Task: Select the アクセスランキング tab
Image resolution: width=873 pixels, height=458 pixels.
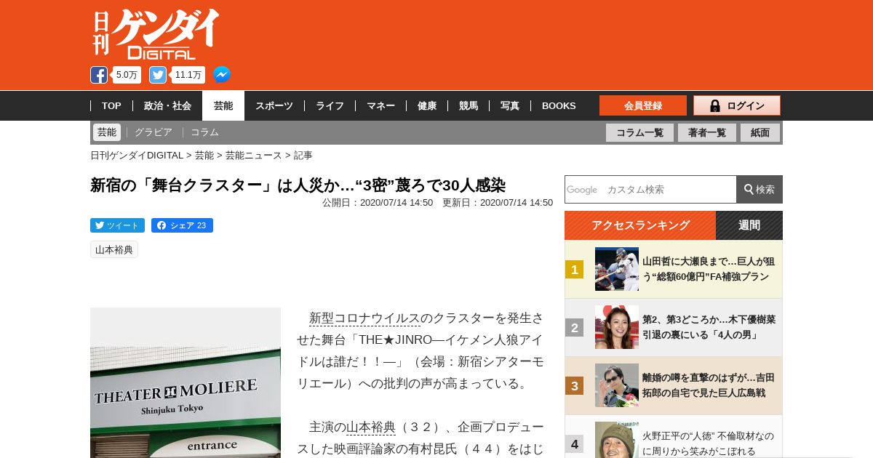Action: click(640, 225)
